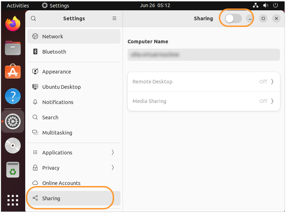Expand the Applications section chevron
Viewport: 286px width, 213px height.
point(113,152)
